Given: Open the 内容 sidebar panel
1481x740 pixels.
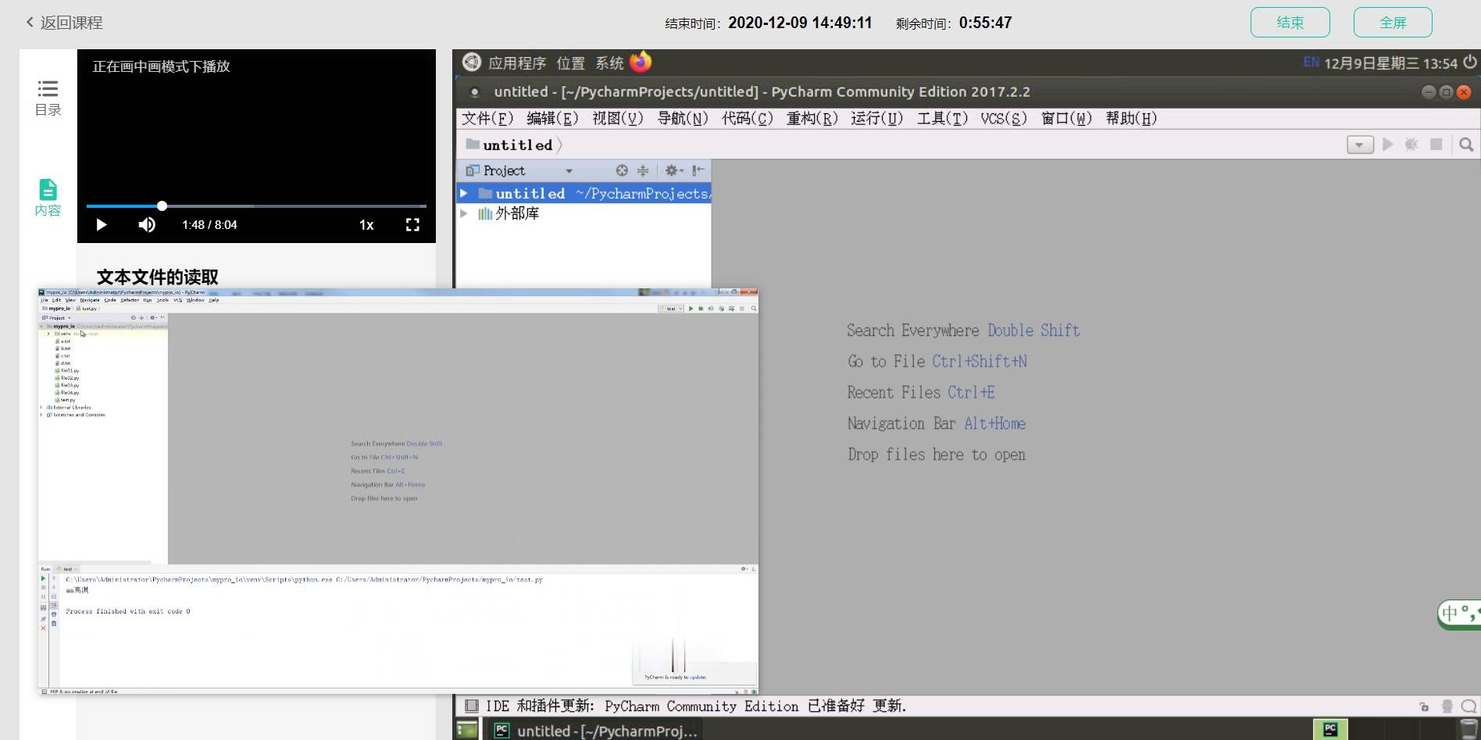Looking at the screenshot, I should [48, 198].
